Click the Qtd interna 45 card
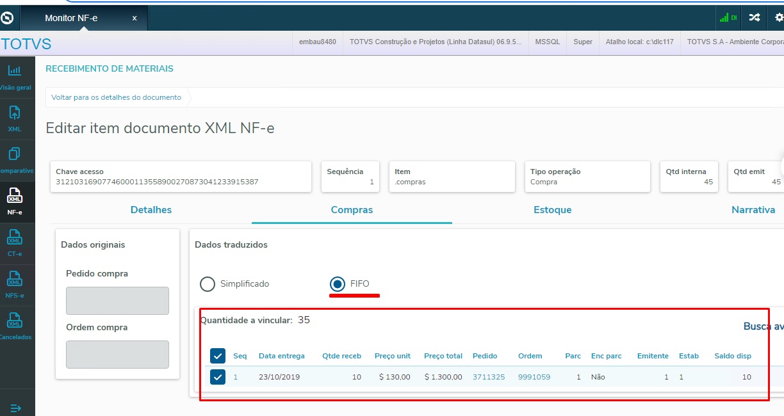 coord(689,177)
